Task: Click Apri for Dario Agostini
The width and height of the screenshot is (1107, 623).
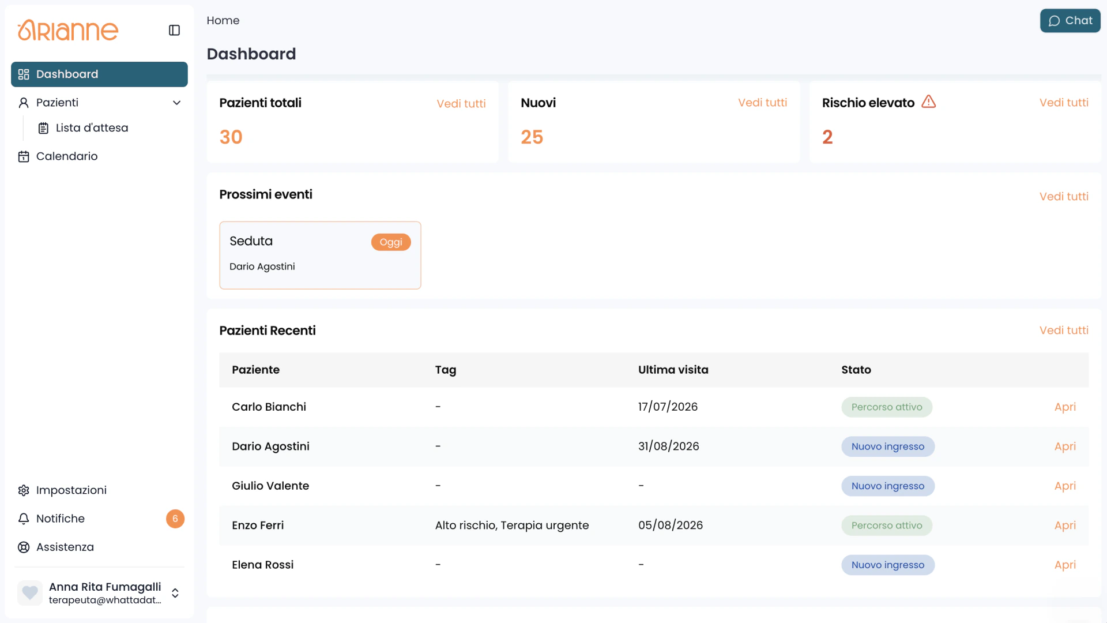Action: (1065, 446)
